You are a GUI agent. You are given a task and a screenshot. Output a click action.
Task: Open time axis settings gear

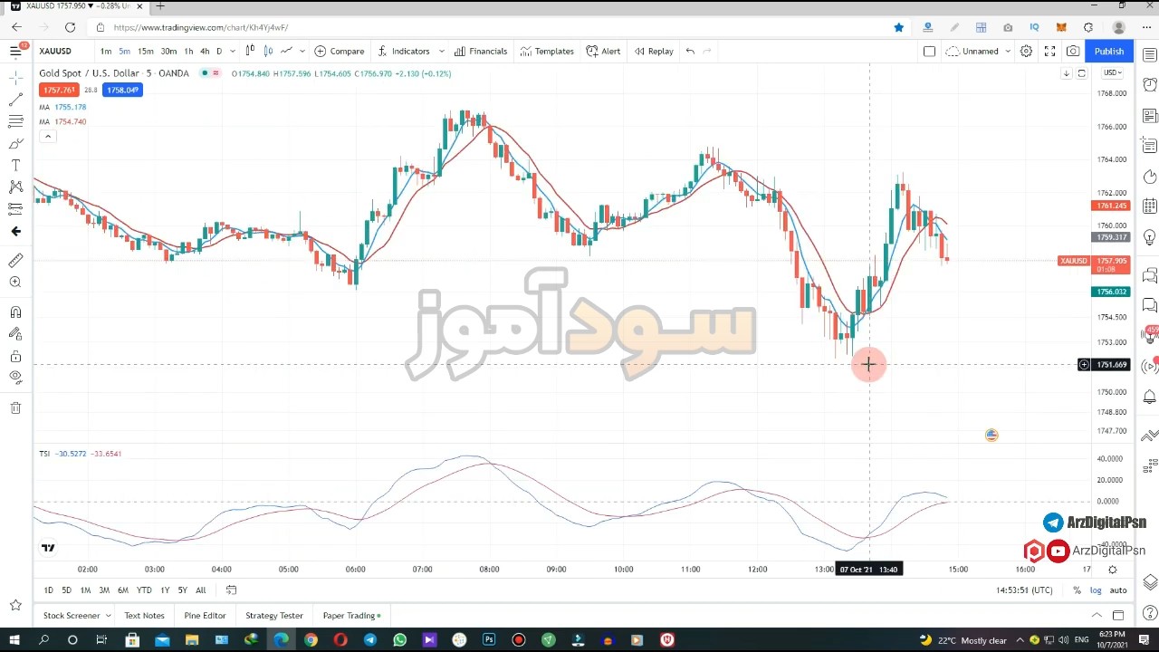[1112, 570]
